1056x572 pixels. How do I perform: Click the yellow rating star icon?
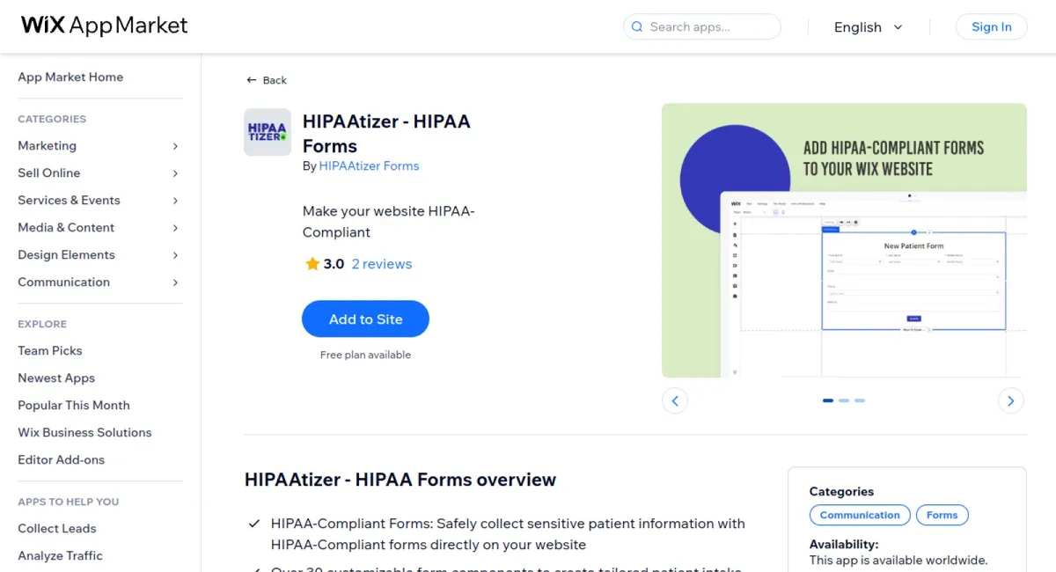[x=312, y=264]
